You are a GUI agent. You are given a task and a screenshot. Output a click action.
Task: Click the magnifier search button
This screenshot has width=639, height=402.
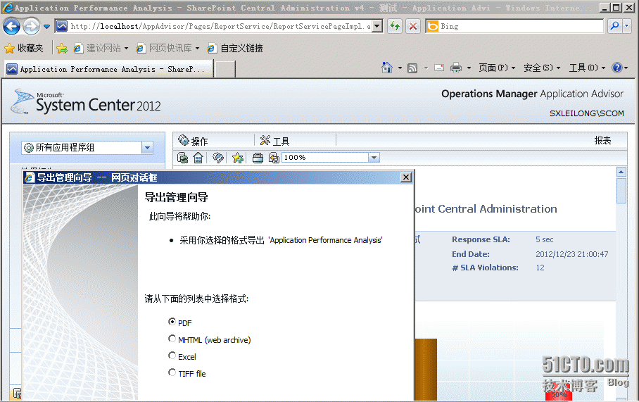pos(614,27)
